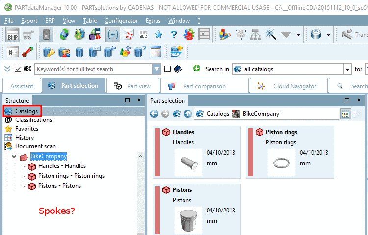Select Classifications in the Structure panel

[x=33, y=119]
